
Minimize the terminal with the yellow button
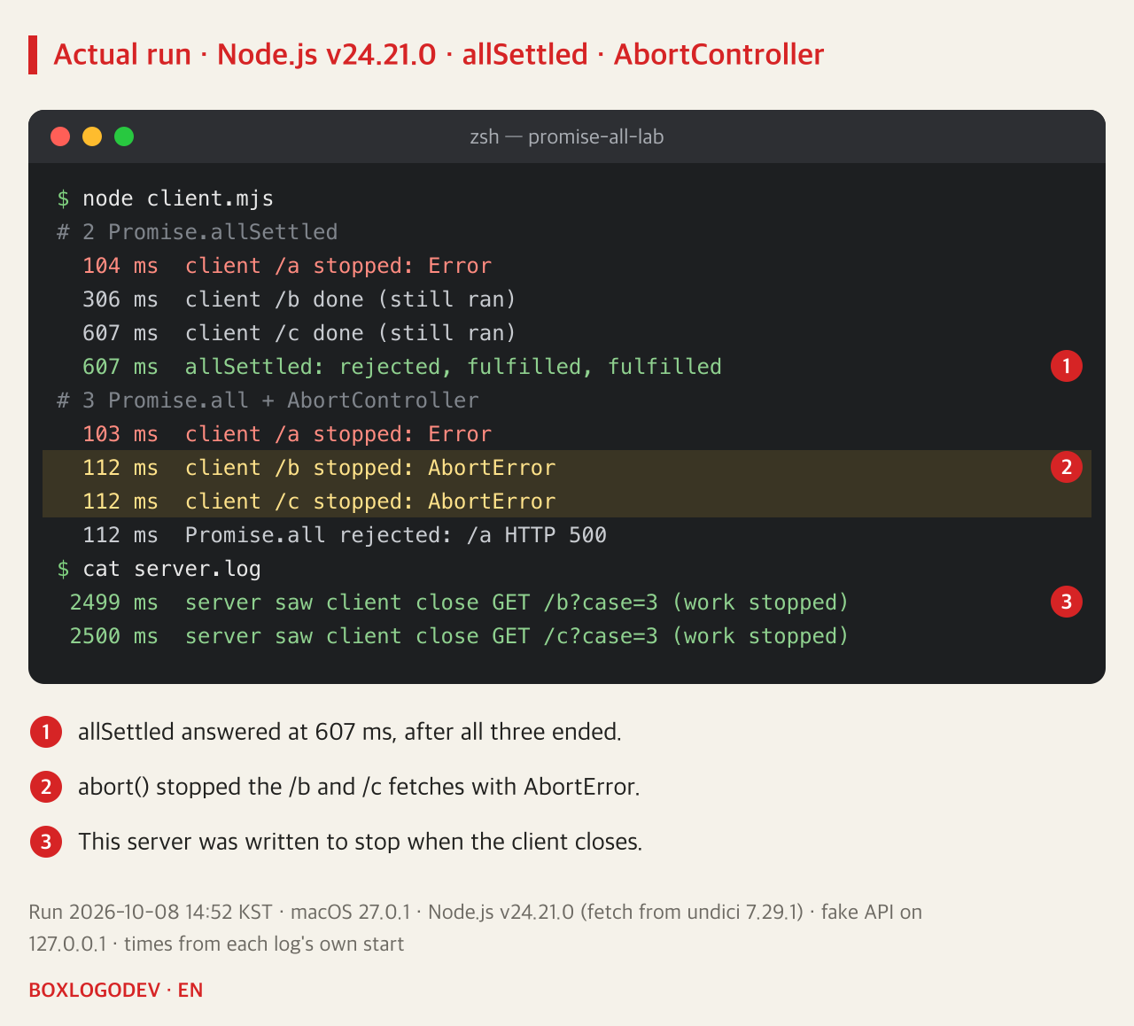click(x=92, y=136)
